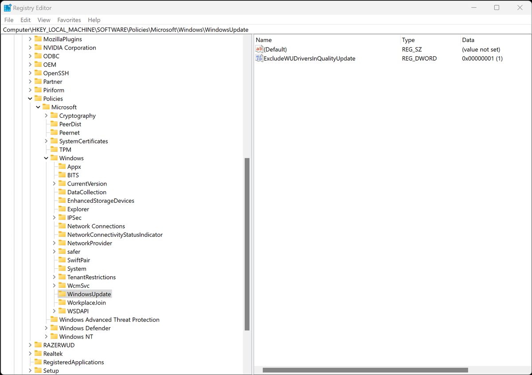The width and height of the screenshot is (532, 375).
Task: Collapse the Windows key
Action: (46, 158)
